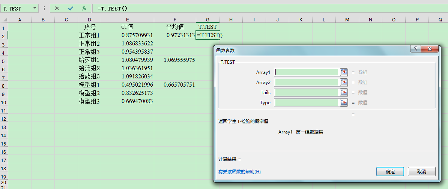
Task: Select column H header
Action: coord(231,19)
